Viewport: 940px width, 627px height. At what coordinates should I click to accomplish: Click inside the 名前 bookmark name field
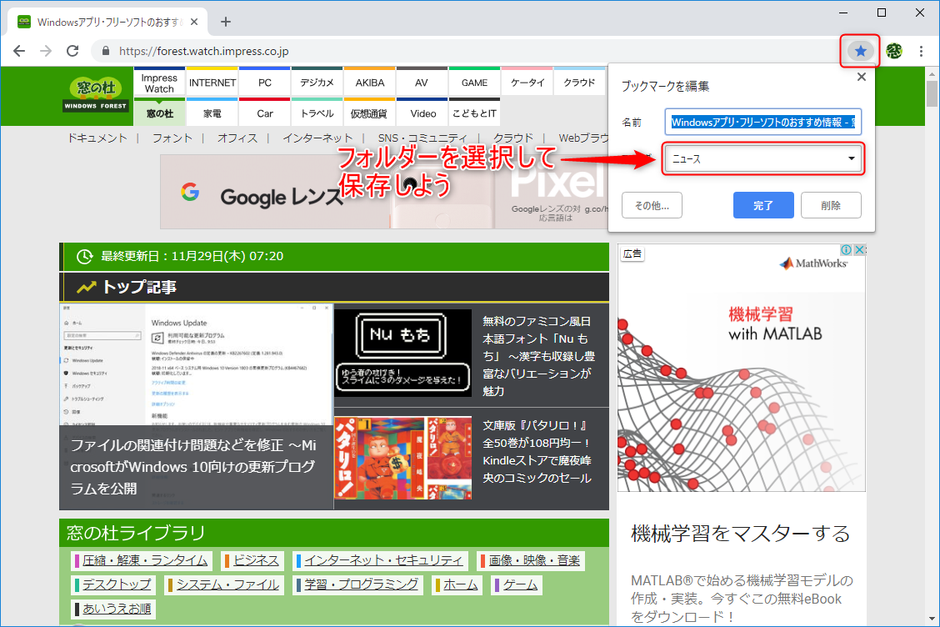coord(762,122)
